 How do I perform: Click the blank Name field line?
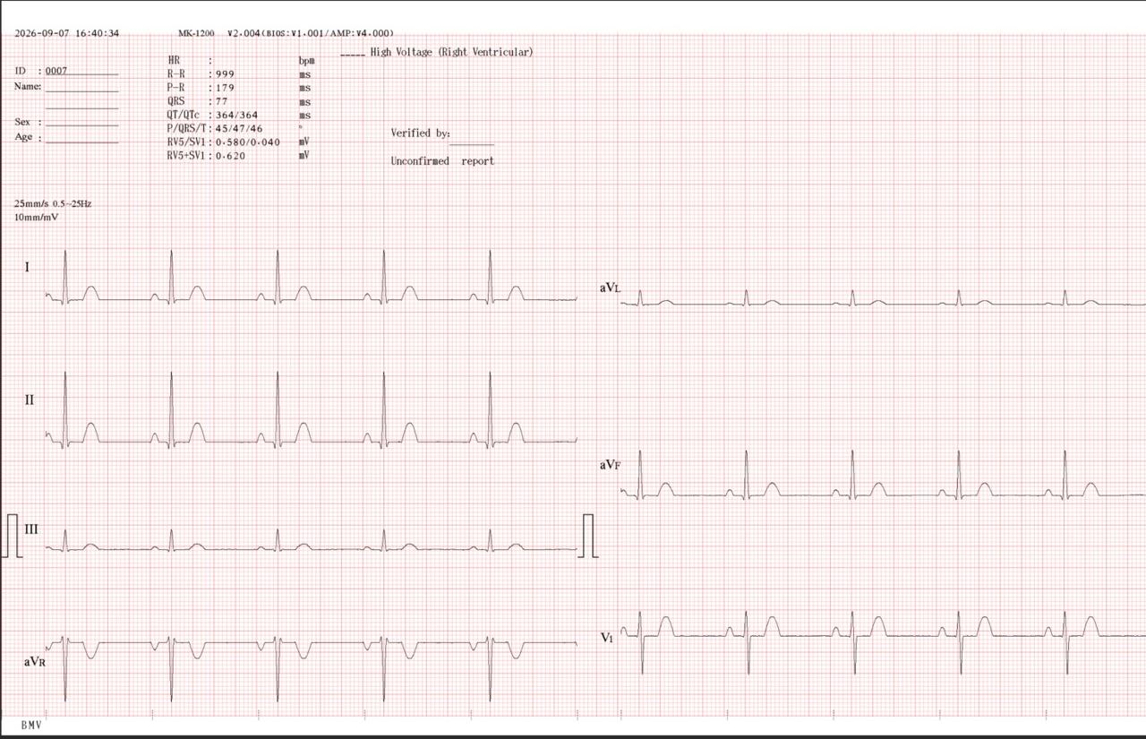point(81,90)
